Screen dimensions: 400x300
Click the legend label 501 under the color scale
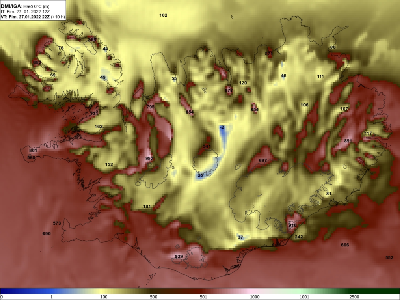[x=204, y=297]
